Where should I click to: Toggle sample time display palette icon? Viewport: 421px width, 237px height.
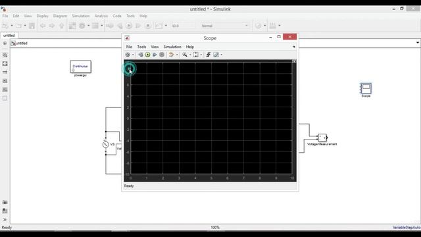[x=5, y=72]
